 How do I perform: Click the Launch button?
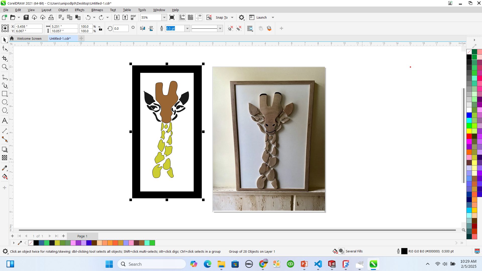258,17
